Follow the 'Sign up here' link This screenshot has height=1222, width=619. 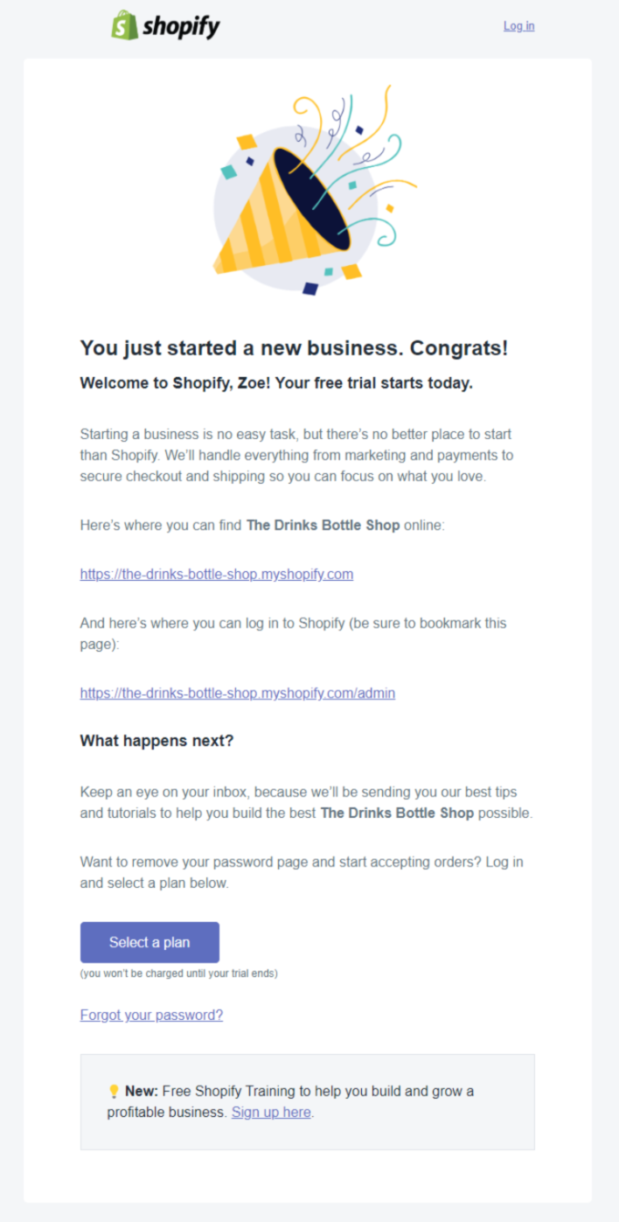point(270,1112)
